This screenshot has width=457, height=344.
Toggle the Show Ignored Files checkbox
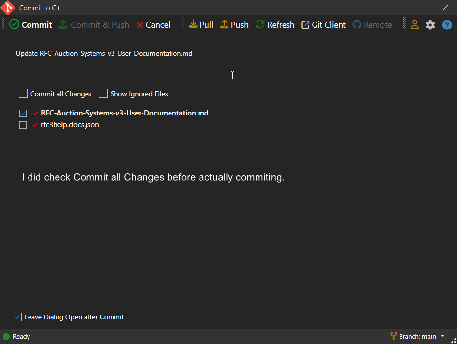coord(103,93)
